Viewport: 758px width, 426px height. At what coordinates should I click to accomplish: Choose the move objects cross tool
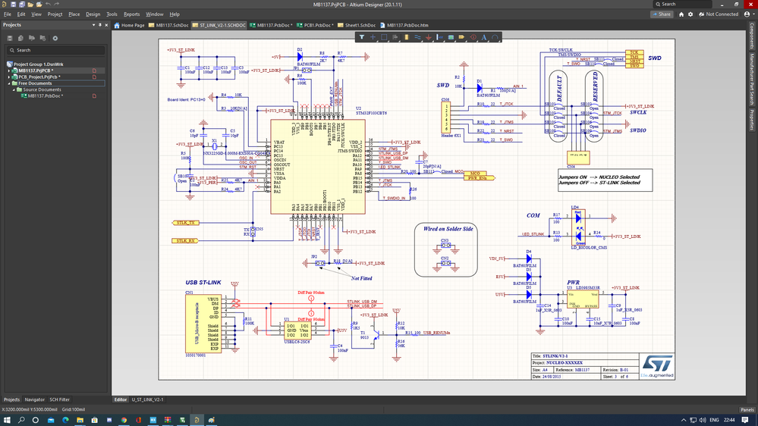pyautogui.click(x=373, y=37)
